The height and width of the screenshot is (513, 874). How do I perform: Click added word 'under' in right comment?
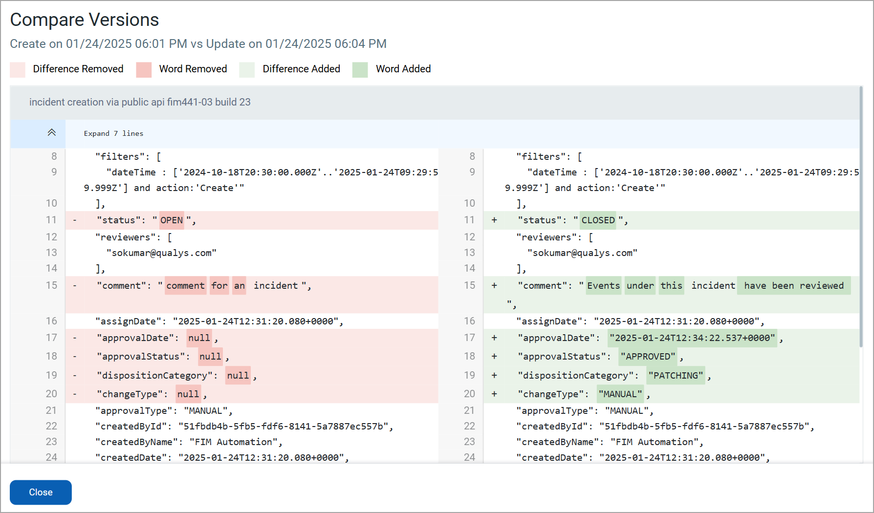tap(640, 286)
